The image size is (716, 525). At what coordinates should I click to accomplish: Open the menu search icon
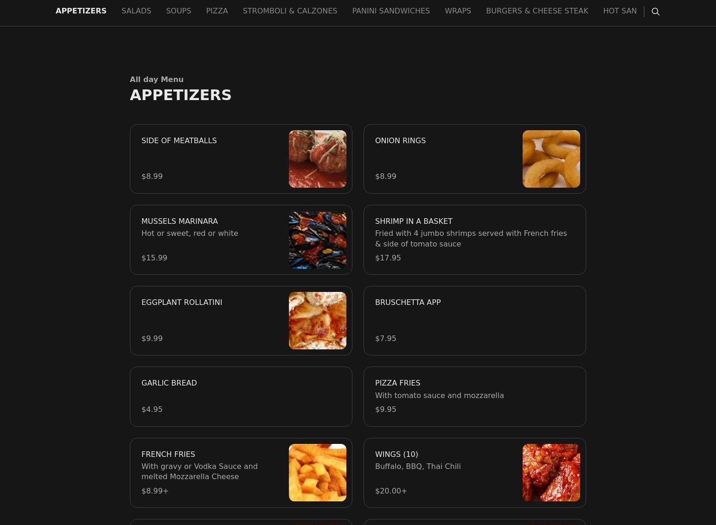pos(655,12)
